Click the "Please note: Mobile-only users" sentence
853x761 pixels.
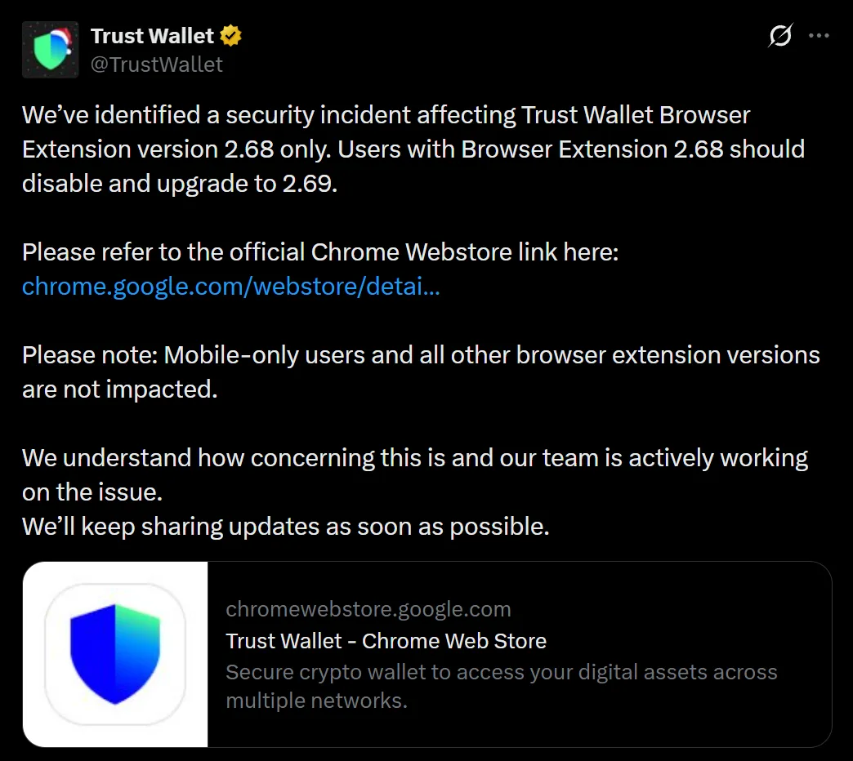point(421,355)
